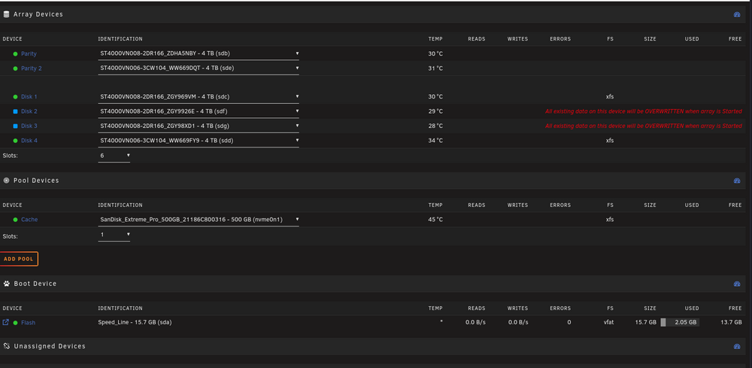Image resolution: width=752 pixels, height=368 pixels.
Task: Open the Disk 4 device link
Action: (29, 141)
